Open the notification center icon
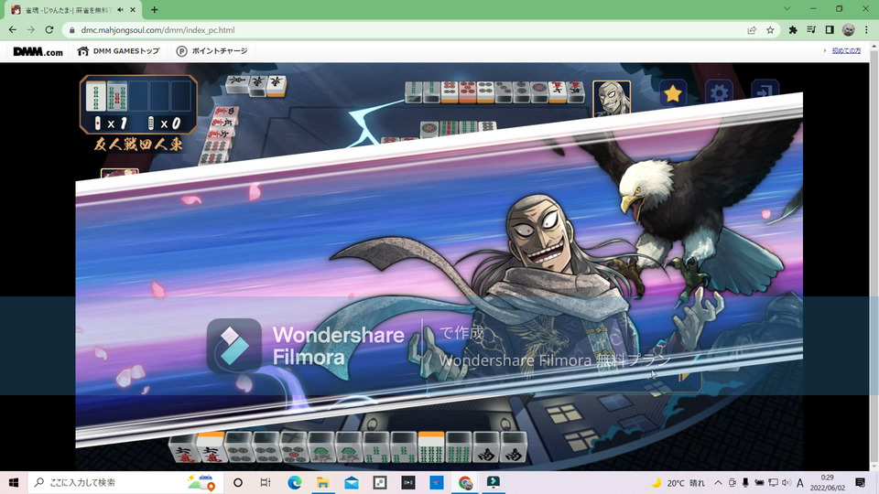 [x=861, y=482]
